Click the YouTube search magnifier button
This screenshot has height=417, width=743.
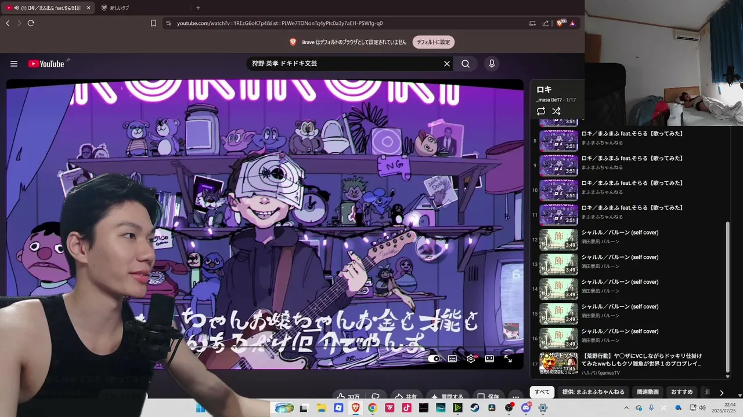pos(466,64)
